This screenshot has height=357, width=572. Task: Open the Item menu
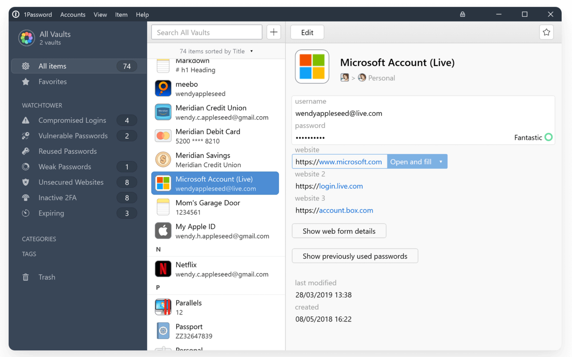[x=121, y=15]
